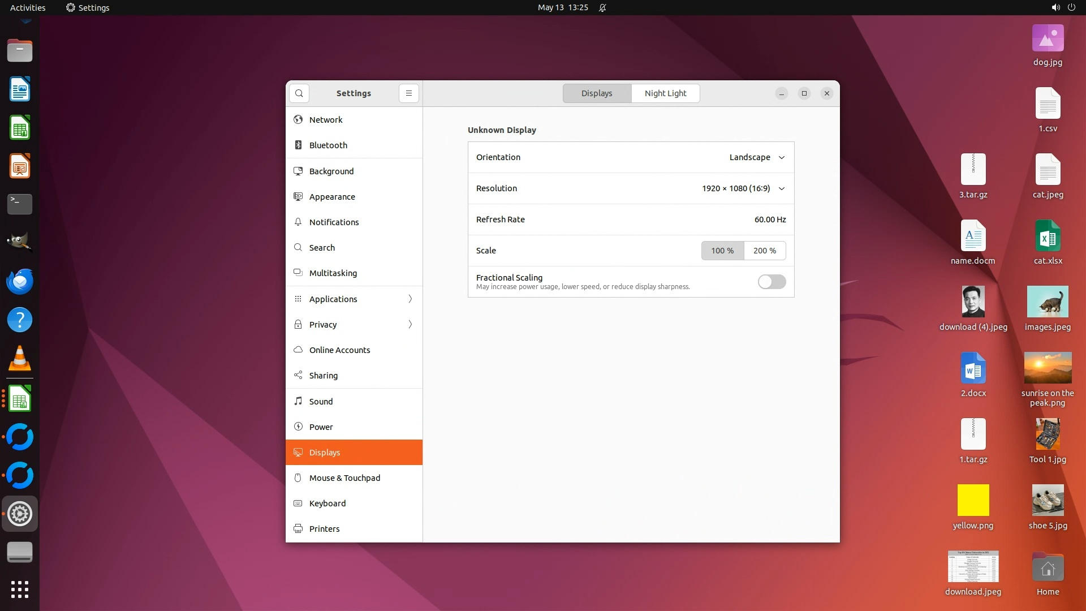Select the 100 % scale option
The image size is (1086, 611).
(x=722, y=251)
